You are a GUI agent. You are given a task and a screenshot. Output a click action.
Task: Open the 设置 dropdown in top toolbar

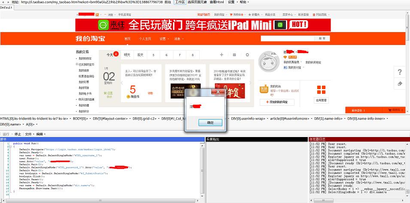coord(232,2)
